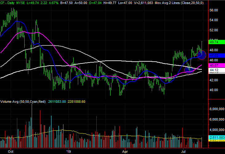
Task: Click the 54.00 price axis label
Action: click(x=214, y=20)
